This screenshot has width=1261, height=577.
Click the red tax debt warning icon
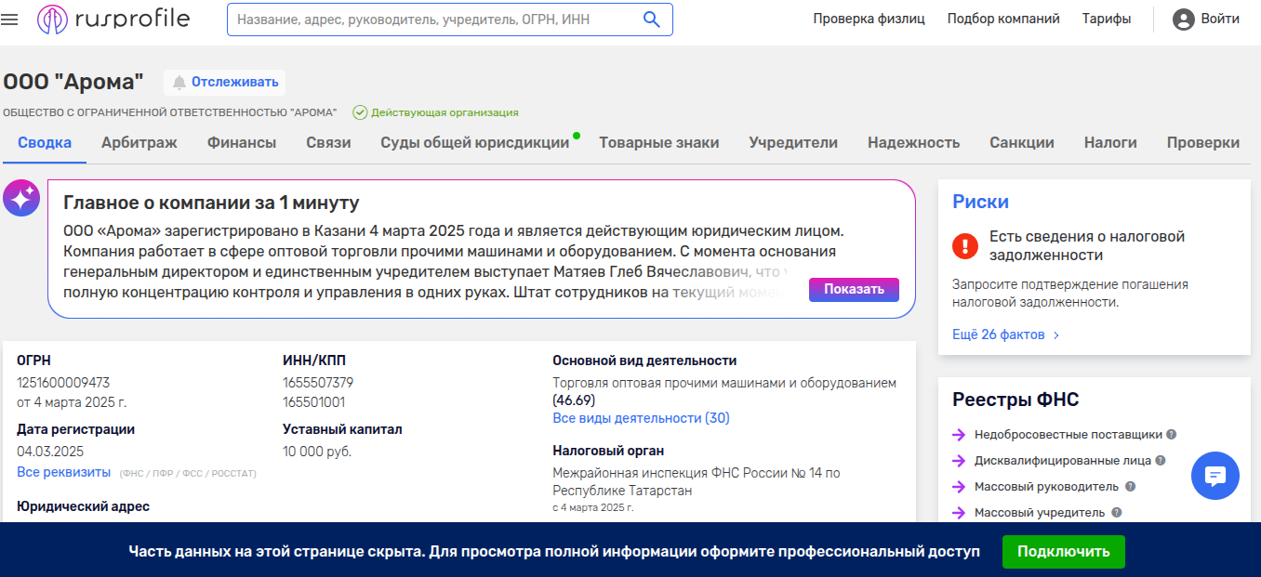[x=965, y=245]
